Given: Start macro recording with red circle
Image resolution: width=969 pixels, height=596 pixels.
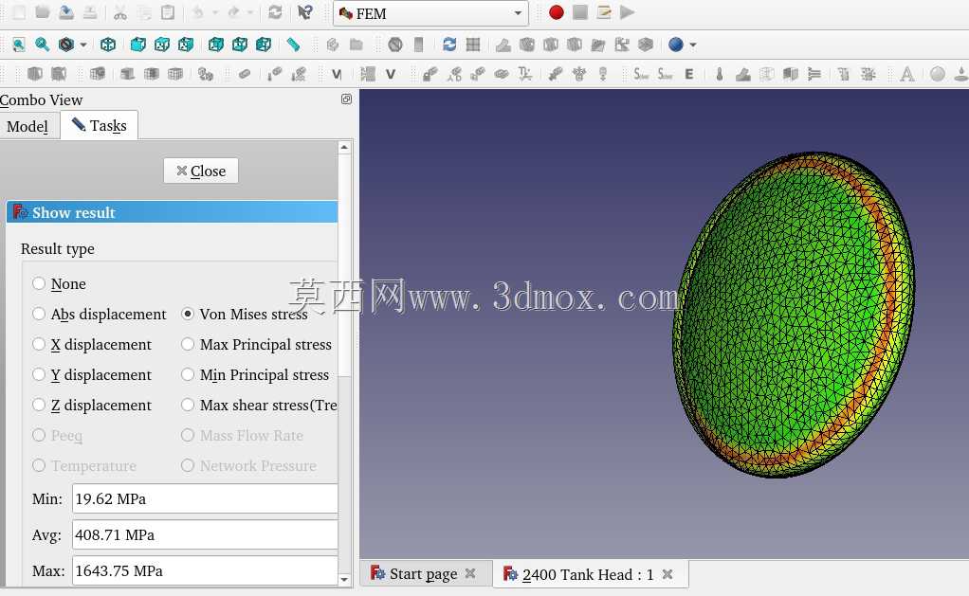Looking at the screenshot, I should (x=557, y=12).
